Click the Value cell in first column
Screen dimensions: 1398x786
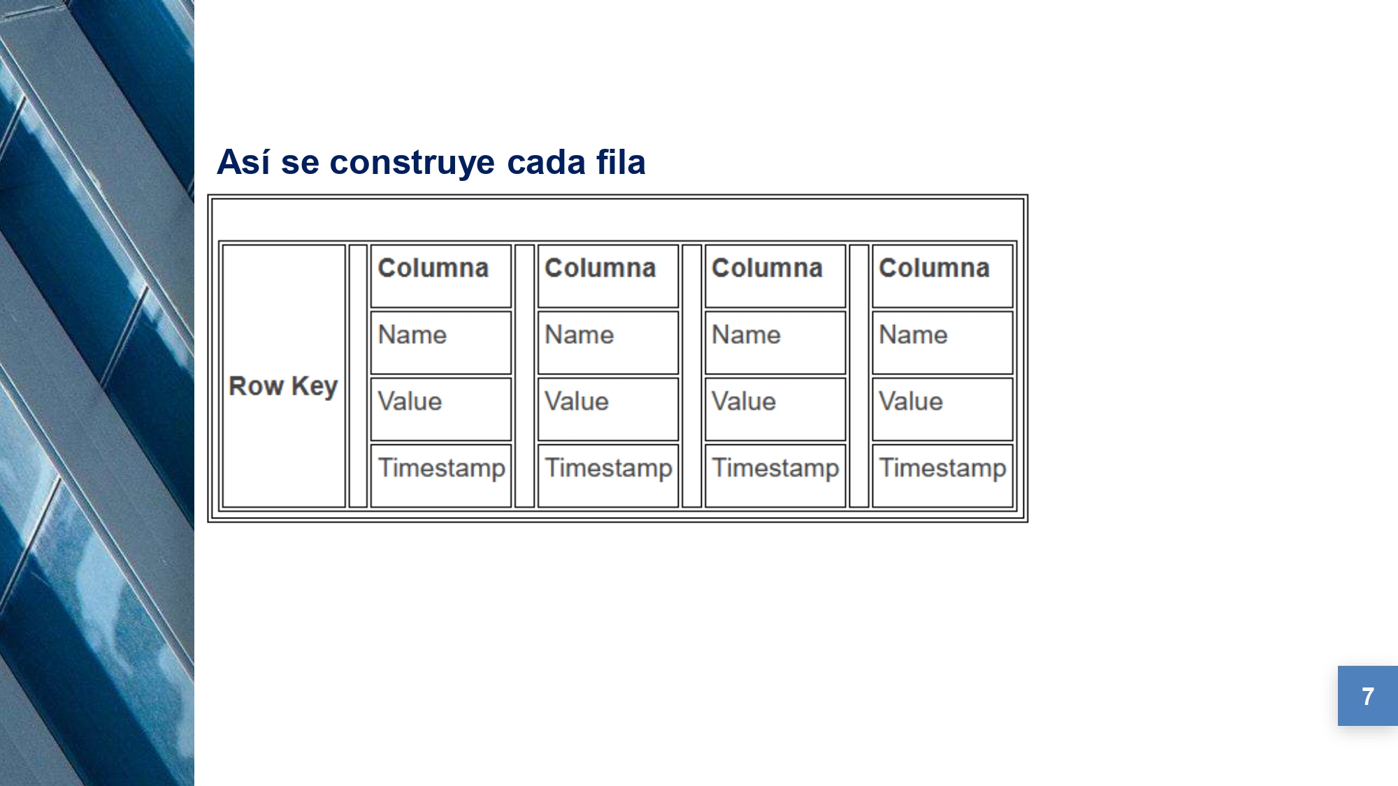pos(441,409)
